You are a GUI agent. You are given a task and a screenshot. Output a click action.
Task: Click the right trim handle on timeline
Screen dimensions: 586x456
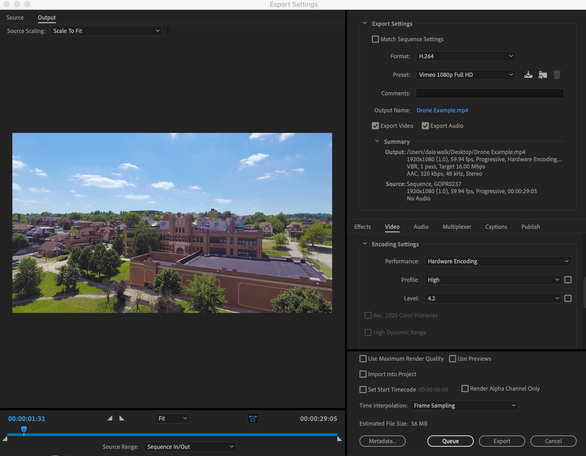[339, 439]
